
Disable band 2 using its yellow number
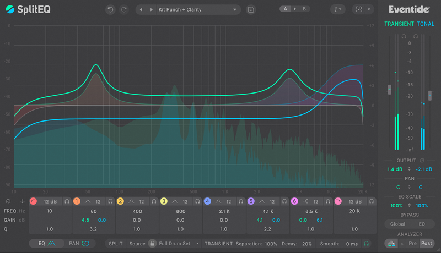coord(120,201)
